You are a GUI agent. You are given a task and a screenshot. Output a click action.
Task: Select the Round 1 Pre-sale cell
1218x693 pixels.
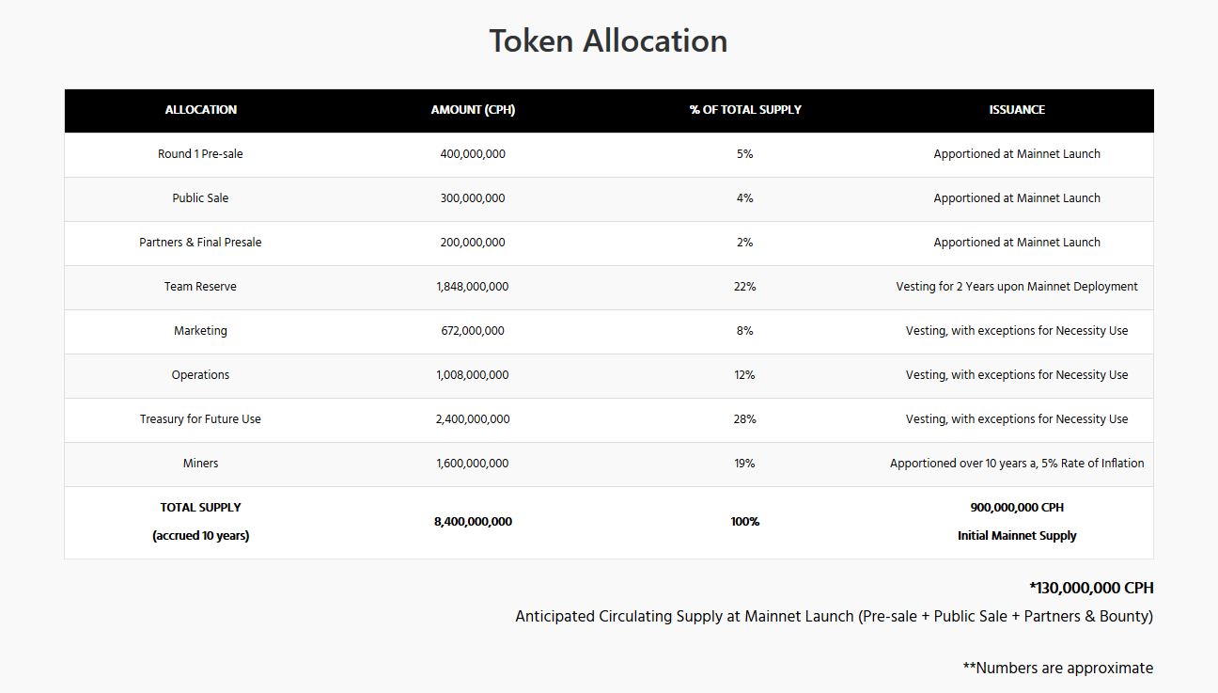(200, 154)
